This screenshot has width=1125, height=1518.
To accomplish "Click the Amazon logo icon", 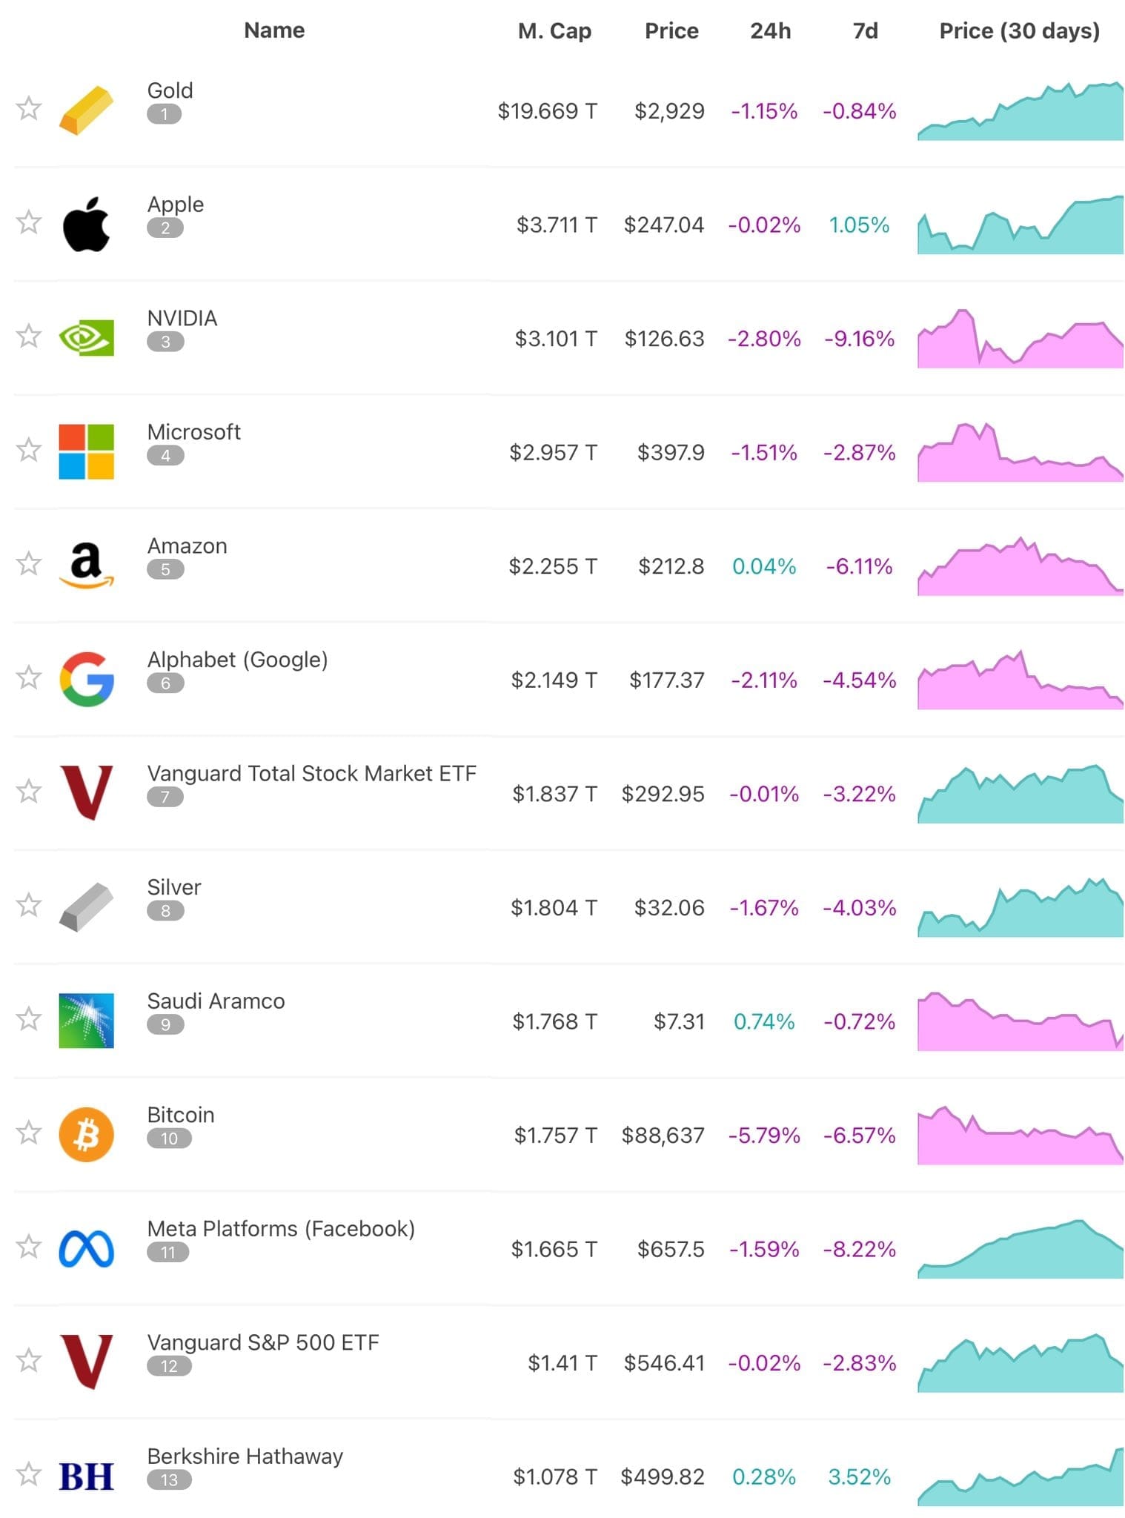I will point(86,566).
